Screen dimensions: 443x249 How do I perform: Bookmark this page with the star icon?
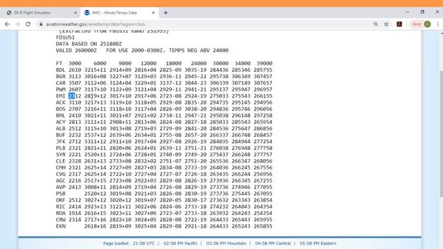click(x=386, y=24)
